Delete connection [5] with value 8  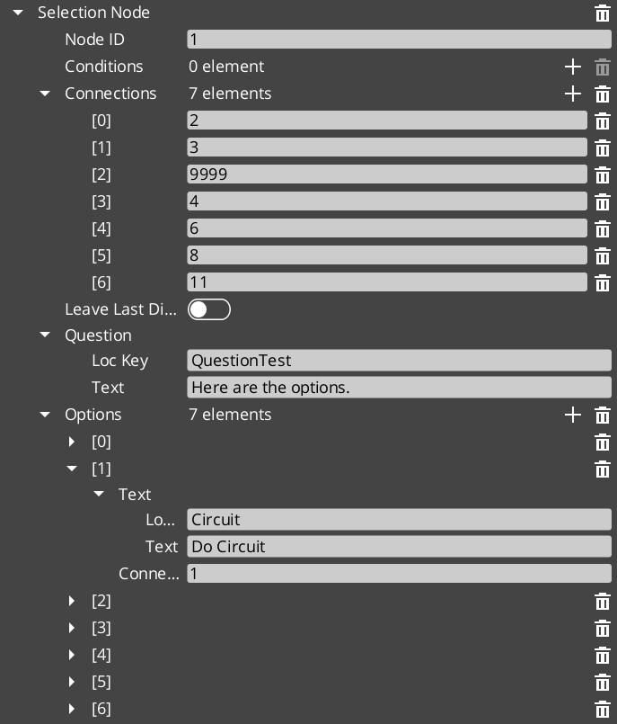pos(603,255)
